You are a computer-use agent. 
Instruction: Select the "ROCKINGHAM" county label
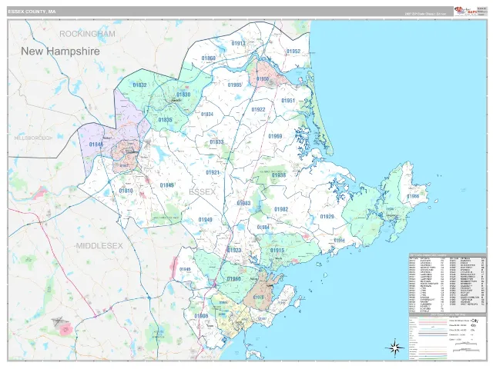[x=87, y=34]
